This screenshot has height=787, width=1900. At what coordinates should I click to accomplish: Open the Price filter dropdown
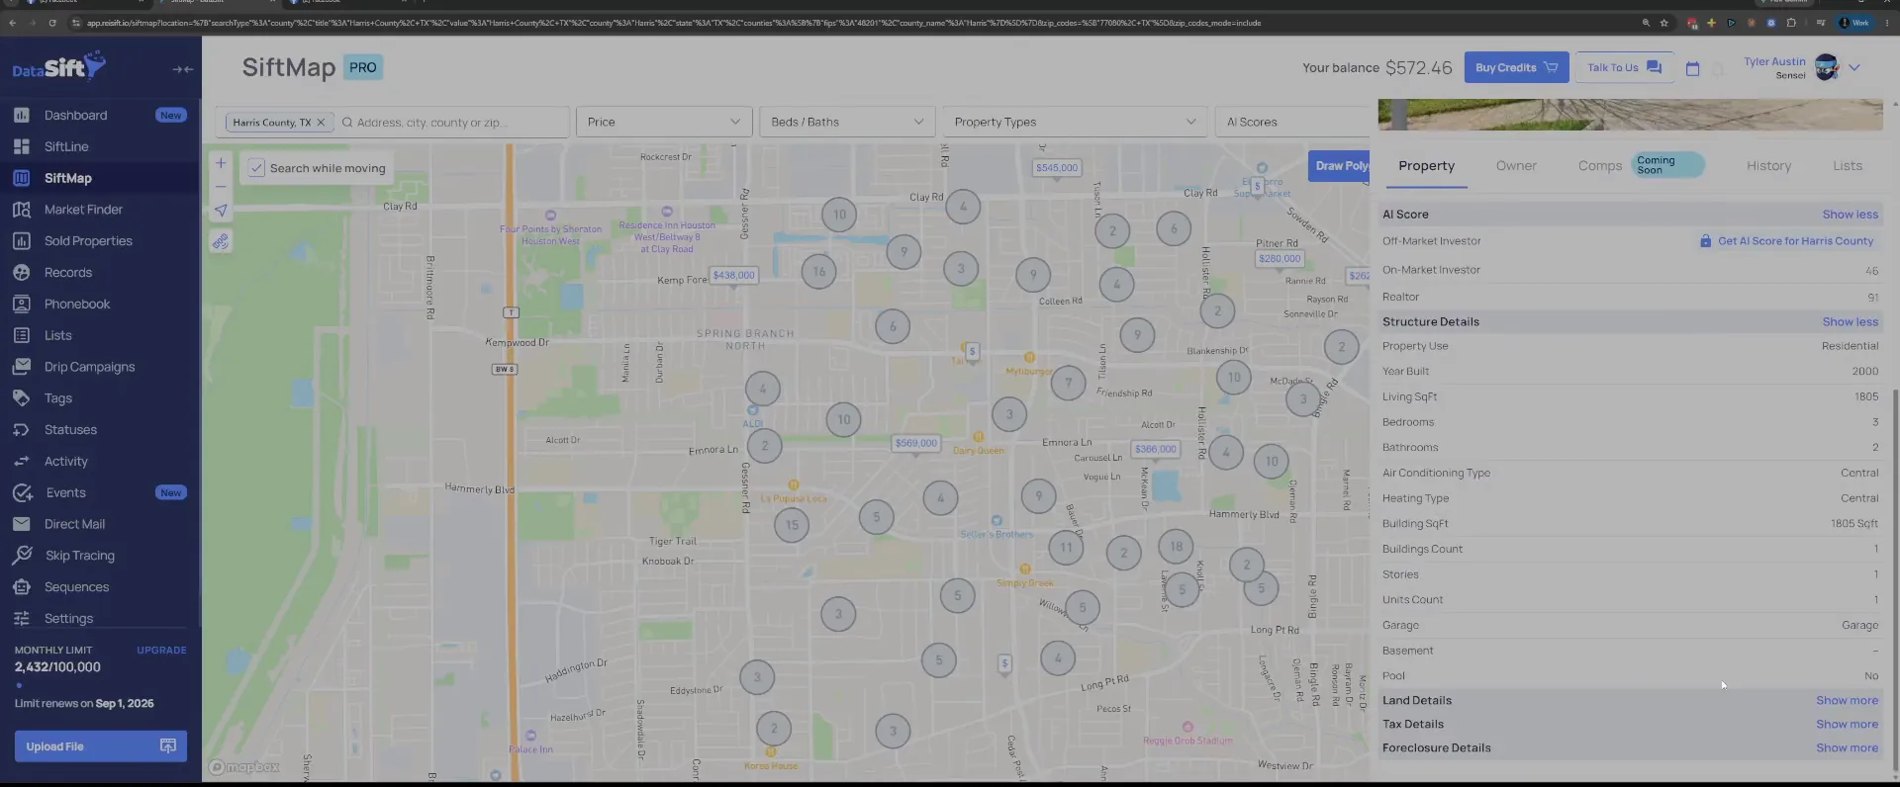point(664,122)
